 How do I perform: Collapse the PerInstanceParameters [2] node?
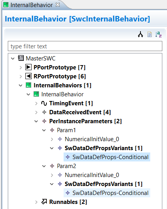tap(36, 121)
